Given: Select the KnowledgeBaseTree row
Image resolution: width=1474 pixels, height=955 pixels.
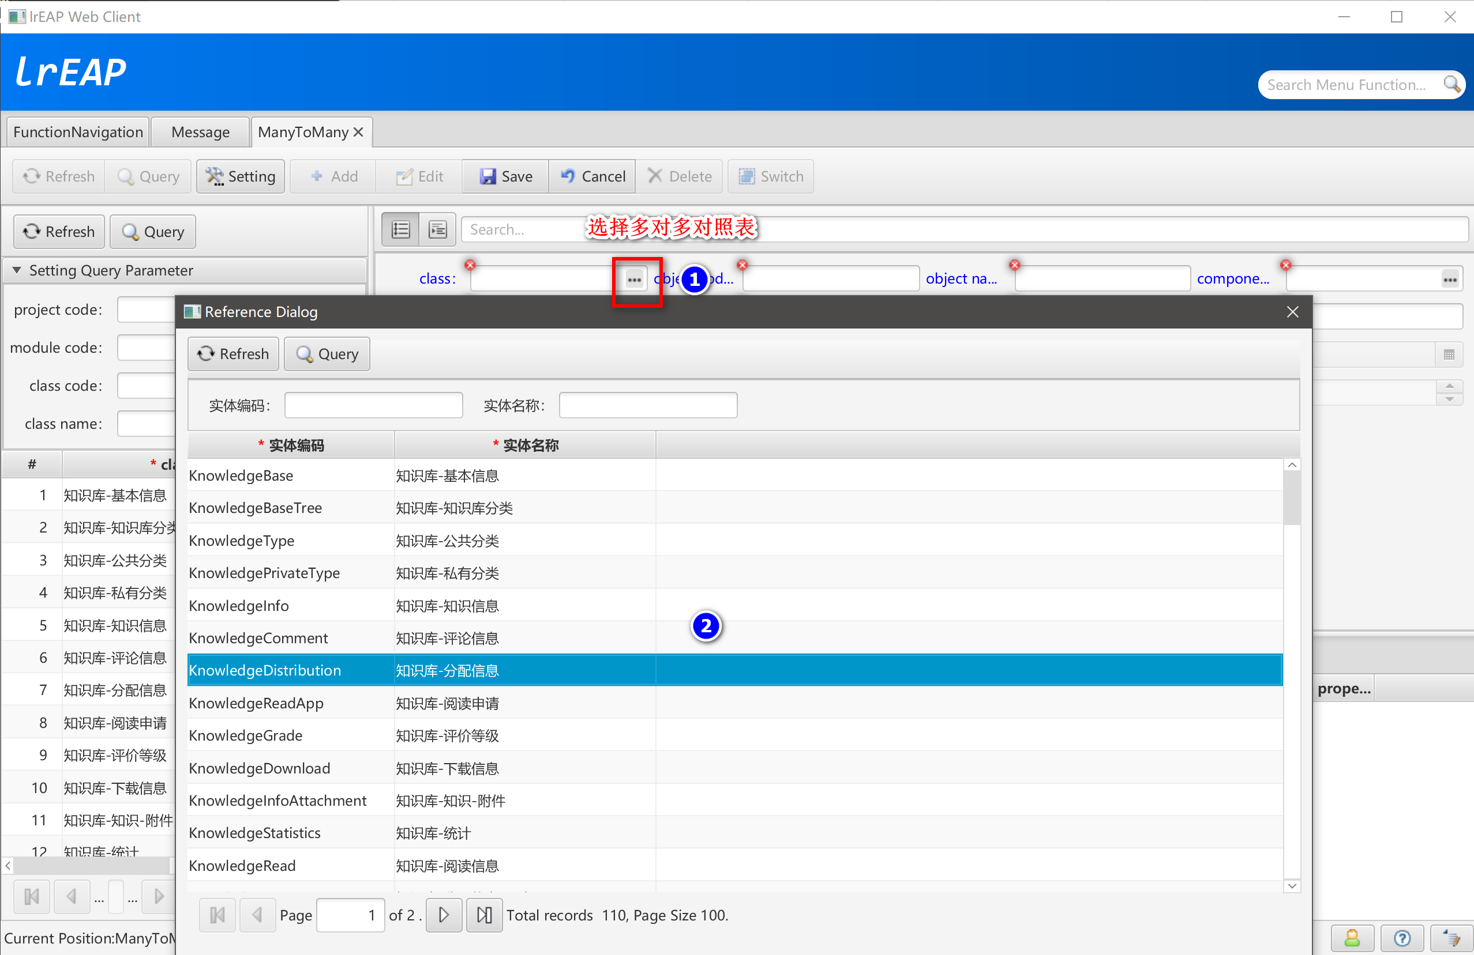Looking at the screenshot, I should [x=735, y=508].
